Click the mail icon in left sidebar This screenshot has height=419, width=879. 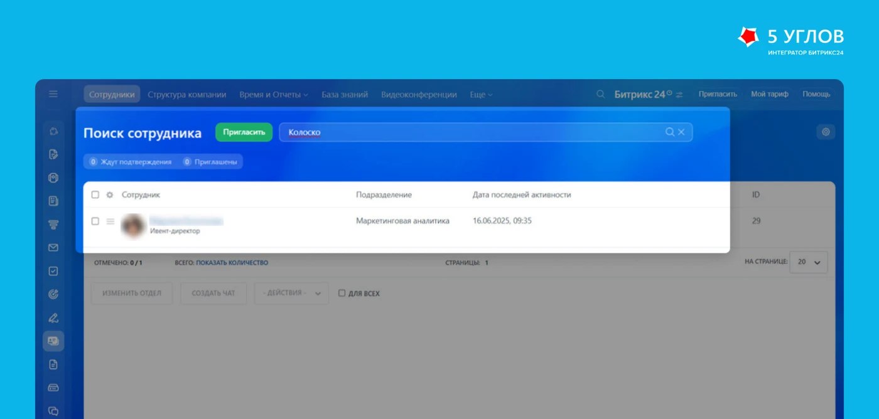tap(53, 248)
